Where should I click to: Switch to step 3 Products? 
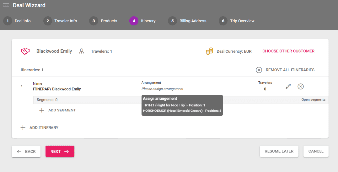click(104, 21)
